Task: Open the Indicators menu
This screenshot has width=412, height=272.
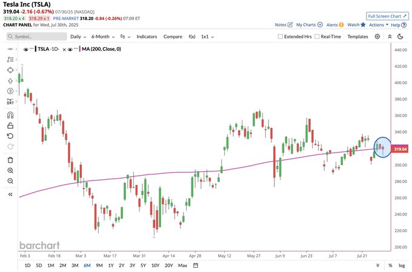Action: pyautogui.click(x=147, y=37)
